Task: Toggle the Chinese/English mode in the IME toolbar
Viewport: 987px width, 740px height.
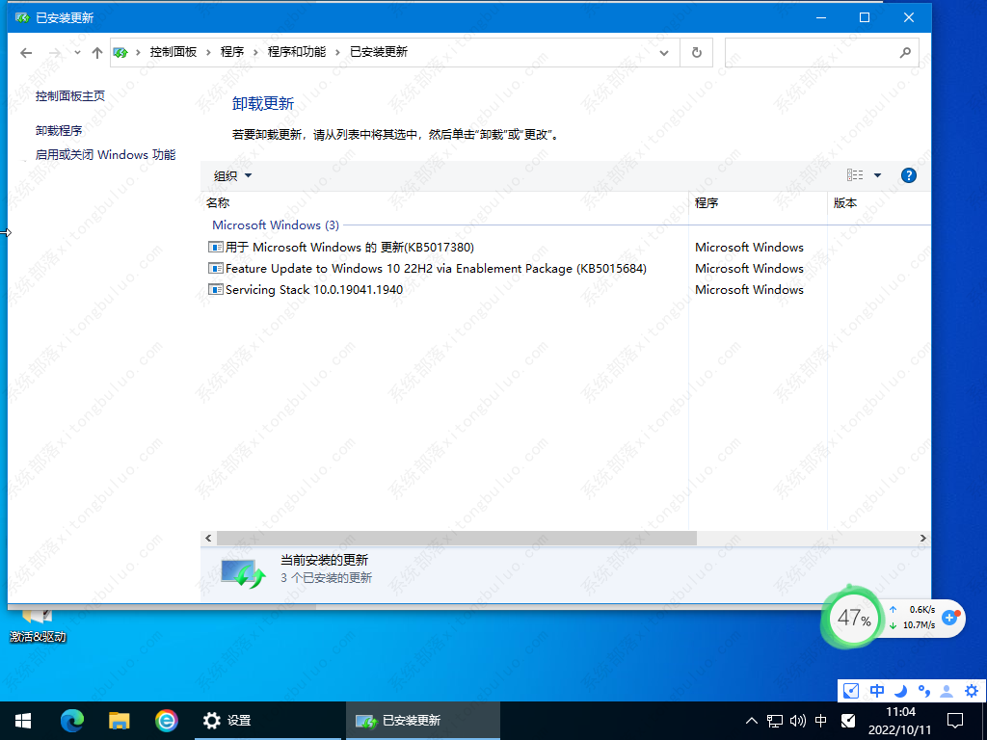Action: (x=877, y=691)
